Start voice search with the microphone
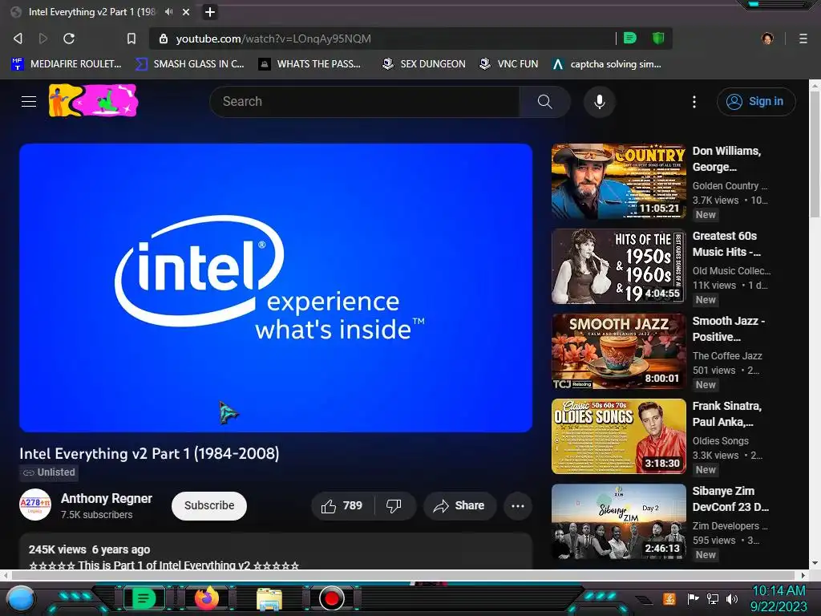Screen dimensions: 821x616 pos(600,102)
